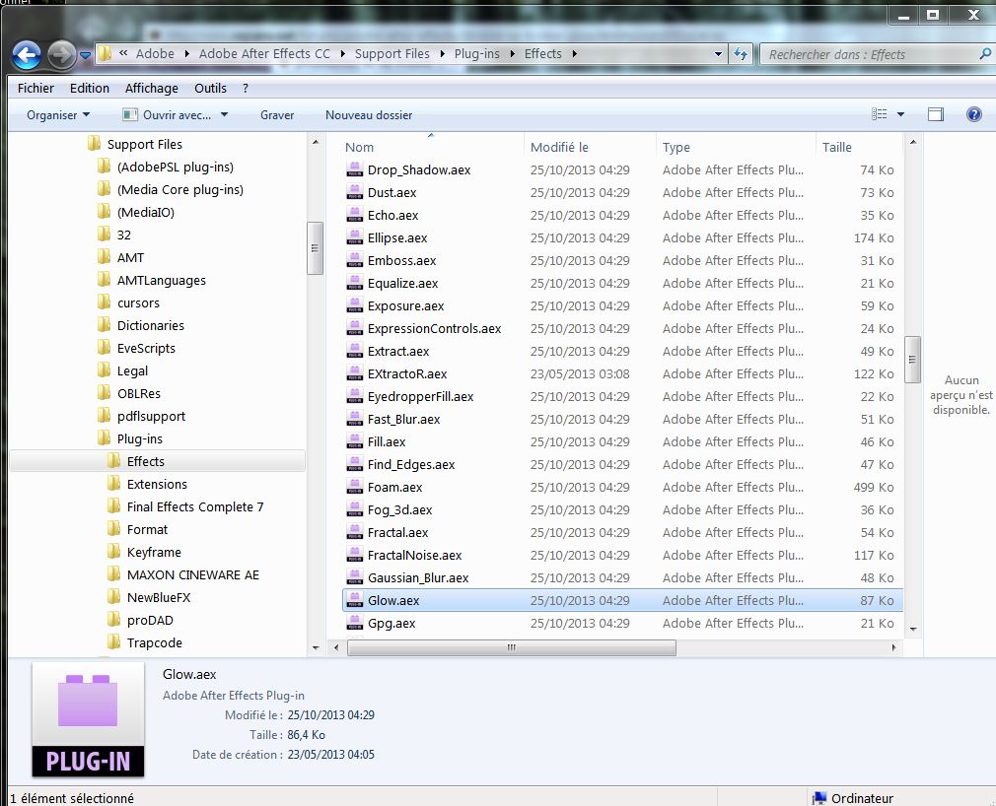Click the grey Forward arrow button
The height and width of the screenshot is (806, 996).
tap(61, 55)
